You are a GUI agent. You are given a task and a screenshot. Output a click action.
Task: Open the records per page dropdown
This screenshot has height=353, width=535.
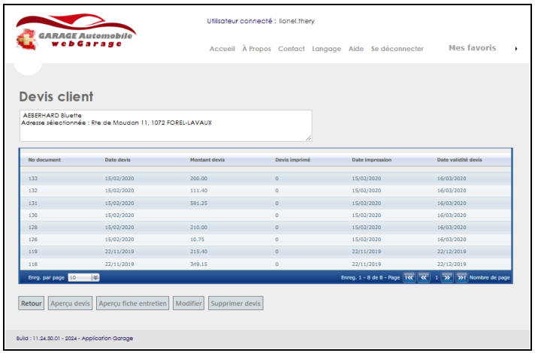[95, 277]
